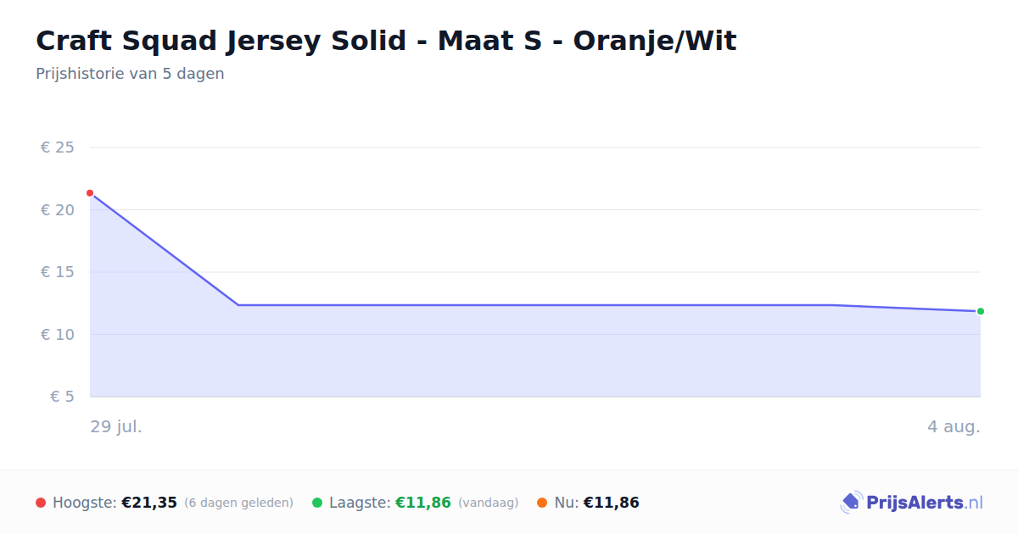Click the € 15 y-axis label

(x=57, y=272)
